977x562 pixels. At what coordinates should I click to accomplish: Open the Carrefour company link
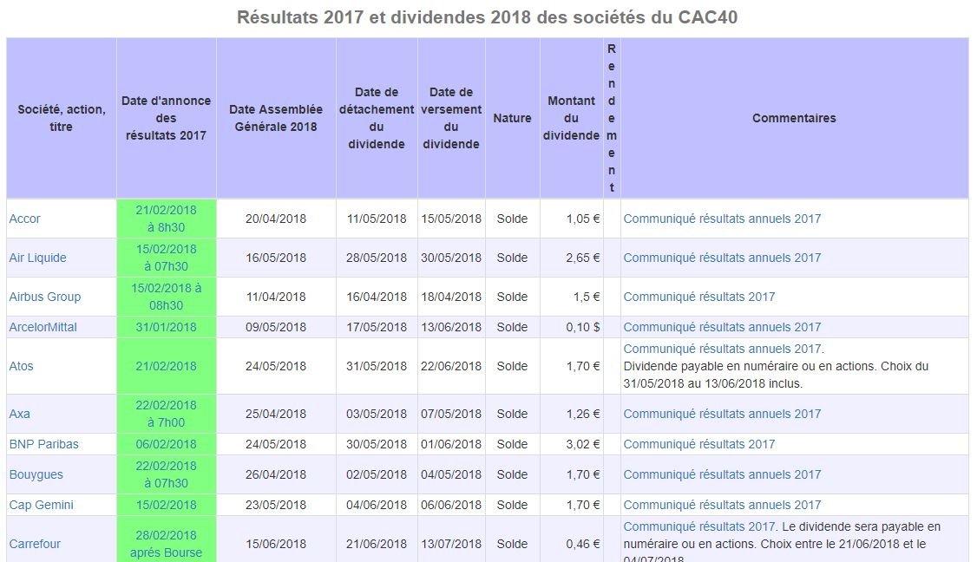point(35,544)
